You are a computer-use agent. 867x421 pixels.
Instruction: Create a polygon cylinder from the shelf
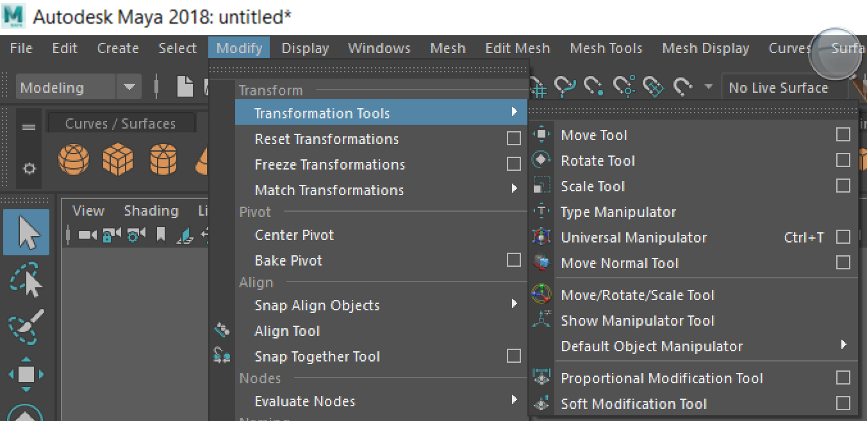tap(163, 159)
